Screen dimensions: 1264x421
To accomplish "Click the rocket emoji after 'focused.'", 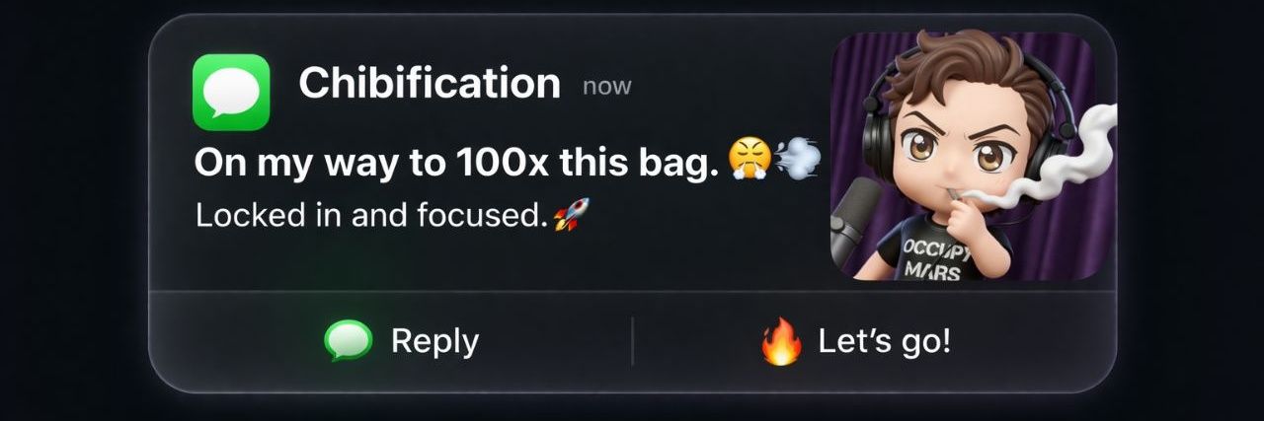I will [571, 214].
